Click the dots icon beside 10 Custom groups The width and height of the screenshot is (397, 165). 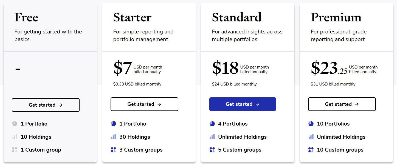tap(311, 150)
